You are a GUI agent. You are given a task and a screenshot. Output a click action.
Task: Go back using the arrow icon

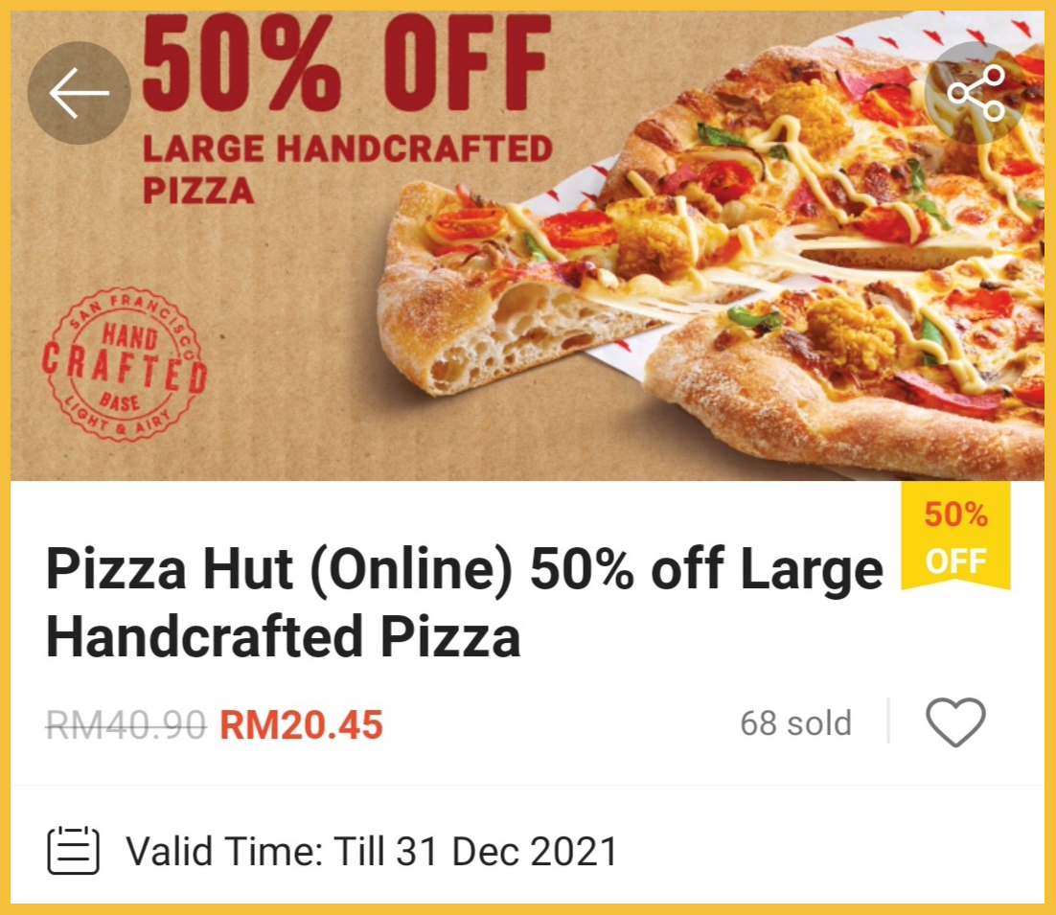[79, 93]
